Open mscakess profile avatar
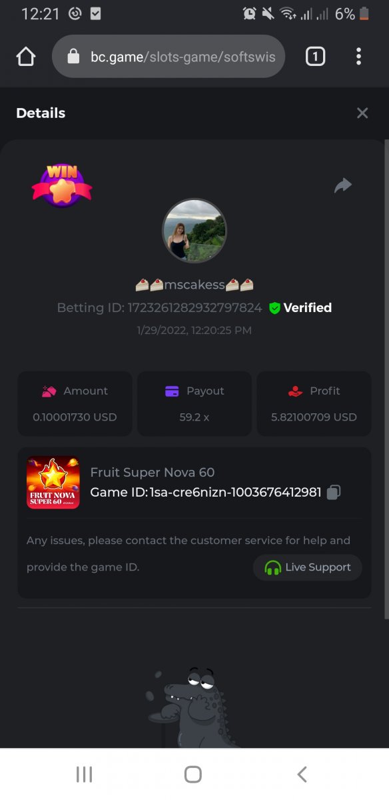 (195, 231)
